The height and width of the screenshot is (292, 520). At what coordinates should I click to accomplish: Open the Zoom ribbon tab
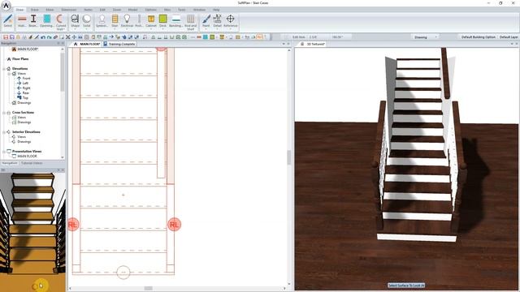click(117, 10)
